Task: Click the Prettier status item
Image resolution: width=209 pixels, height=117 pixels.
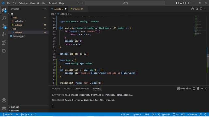Action: (192, 114)
